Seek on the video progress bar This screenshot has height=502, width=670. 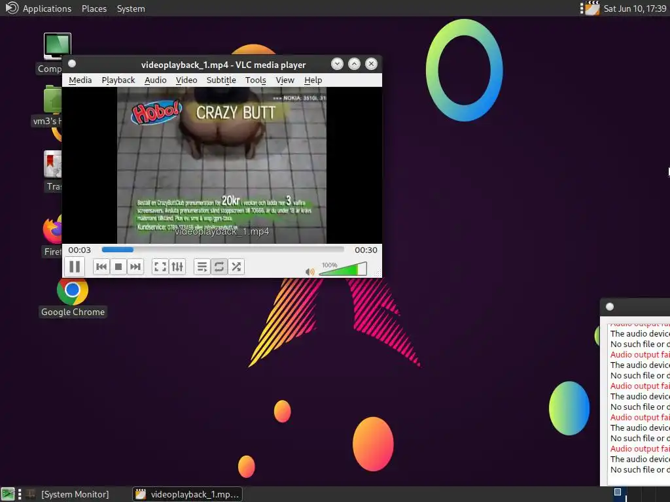point(222,250)
